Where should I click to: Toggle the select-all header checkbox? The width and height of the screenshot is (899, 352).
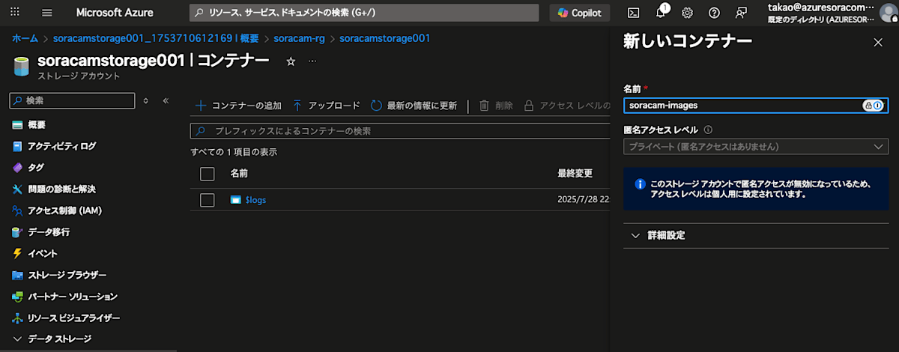coord(208,174)
